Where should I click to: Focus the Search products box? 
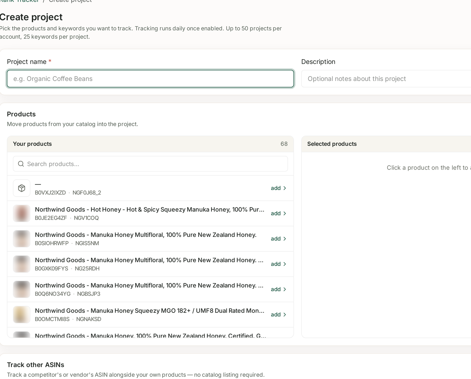pos(150,164)
